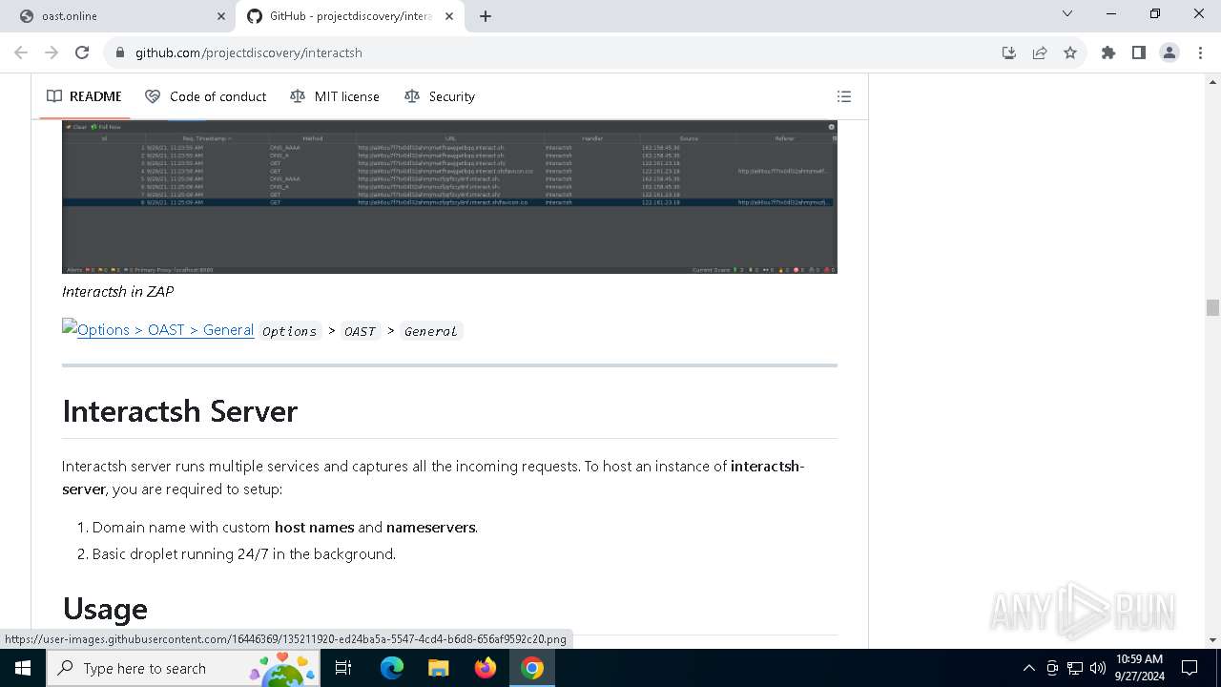Viewport: 1221px width, 687px height.
Task: Bookmark this page star icon
Action: click(x=1070, y=52)
